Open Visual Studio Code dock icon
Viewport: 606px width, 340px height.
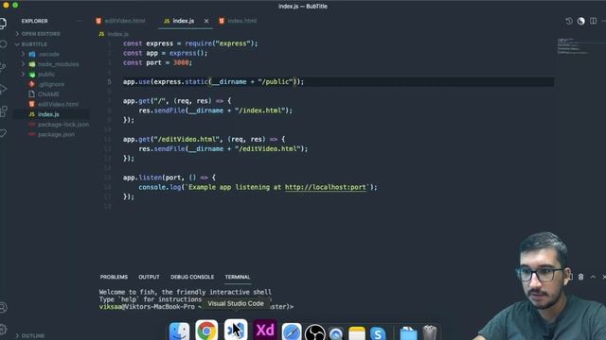pos(236,330)
